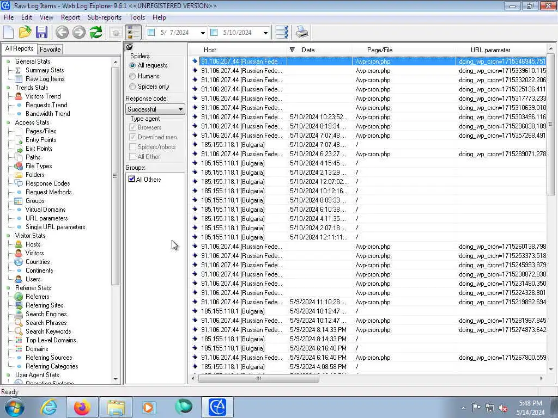This screenshot has height=418, width=558.
Task: Open the end date 5/10/2024 calendar dropdown
Action: [x=265, y=33]
